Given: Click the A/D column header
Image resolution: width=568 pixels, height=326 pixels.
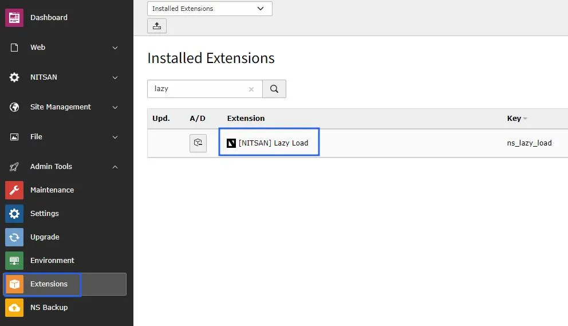Looking at the screenshot, I should click(x=198, y=118).
